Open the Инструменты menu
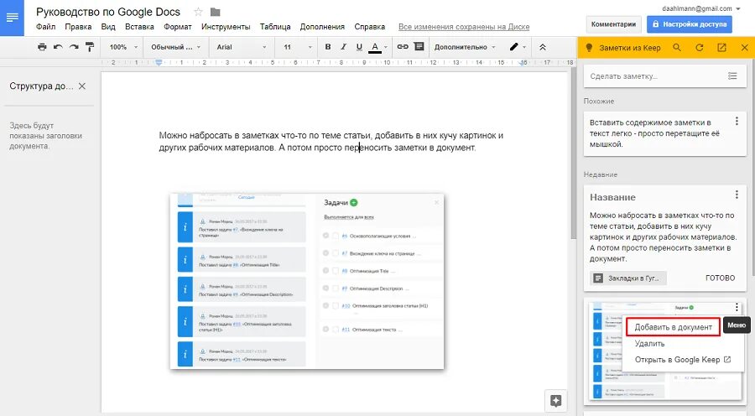 pyautogui.click(x=226, y=27)
